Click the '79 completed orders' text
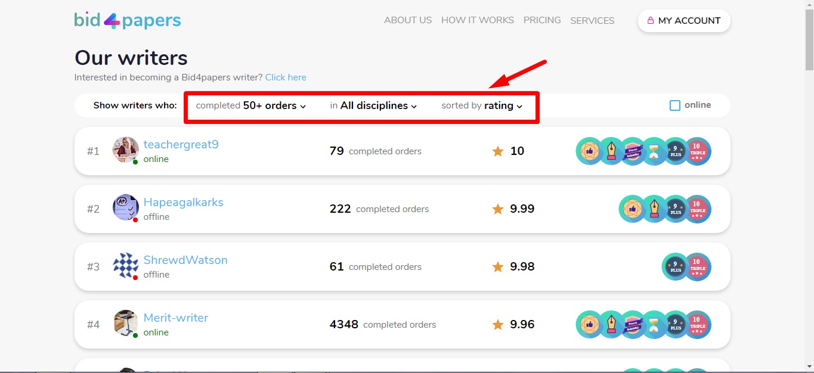814x373 pixels. click(x=376, y=151)
